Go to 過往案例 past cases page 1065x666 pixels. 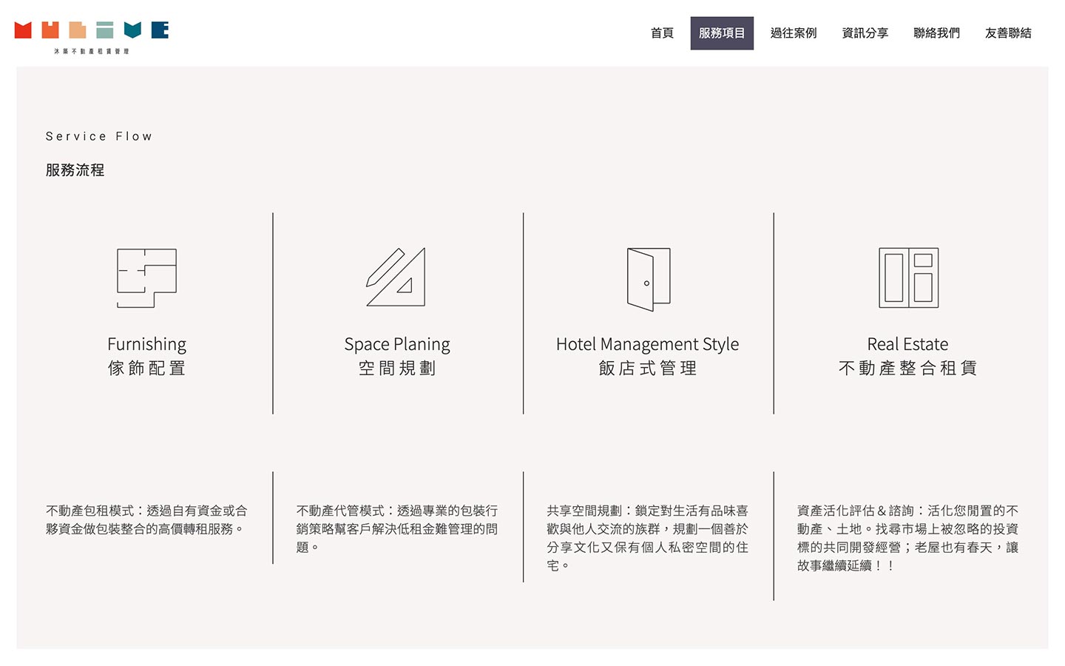794,33
